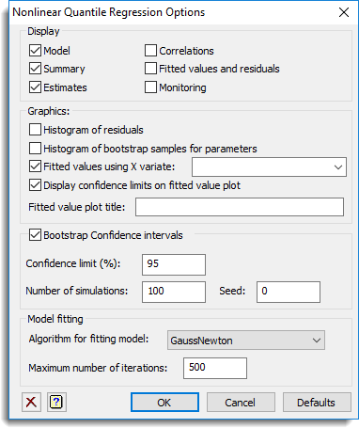Image resolution: width=359 pixels, height=428 pixels.
Task: Close the Nonlinear Quantile Regression Options dialog
Action: coord(344,12)
